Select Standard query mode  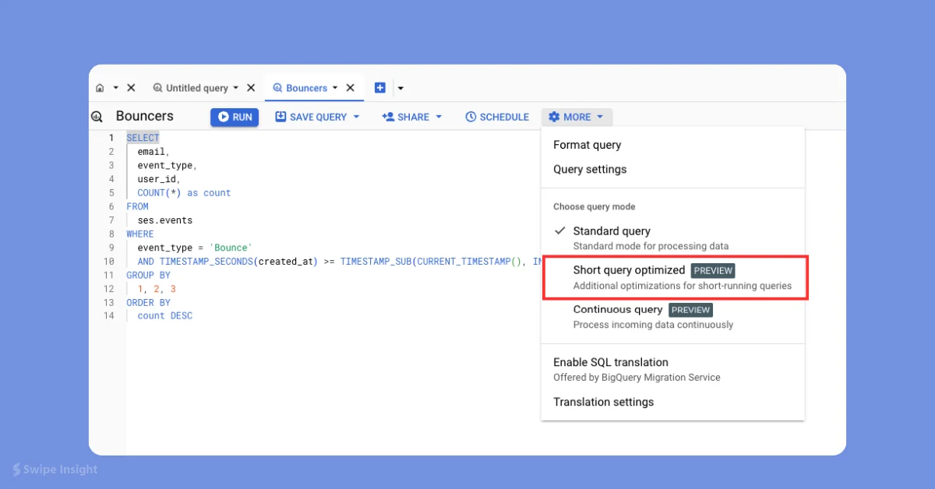(672, 237)
